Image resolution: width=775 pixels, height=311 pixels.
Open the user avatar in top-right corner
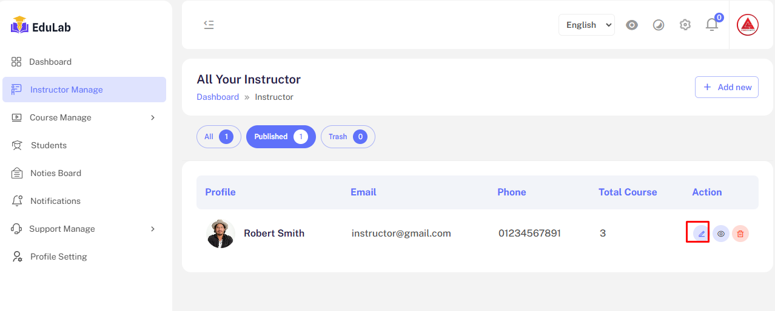pyautogui.click(x=747, y=25)
